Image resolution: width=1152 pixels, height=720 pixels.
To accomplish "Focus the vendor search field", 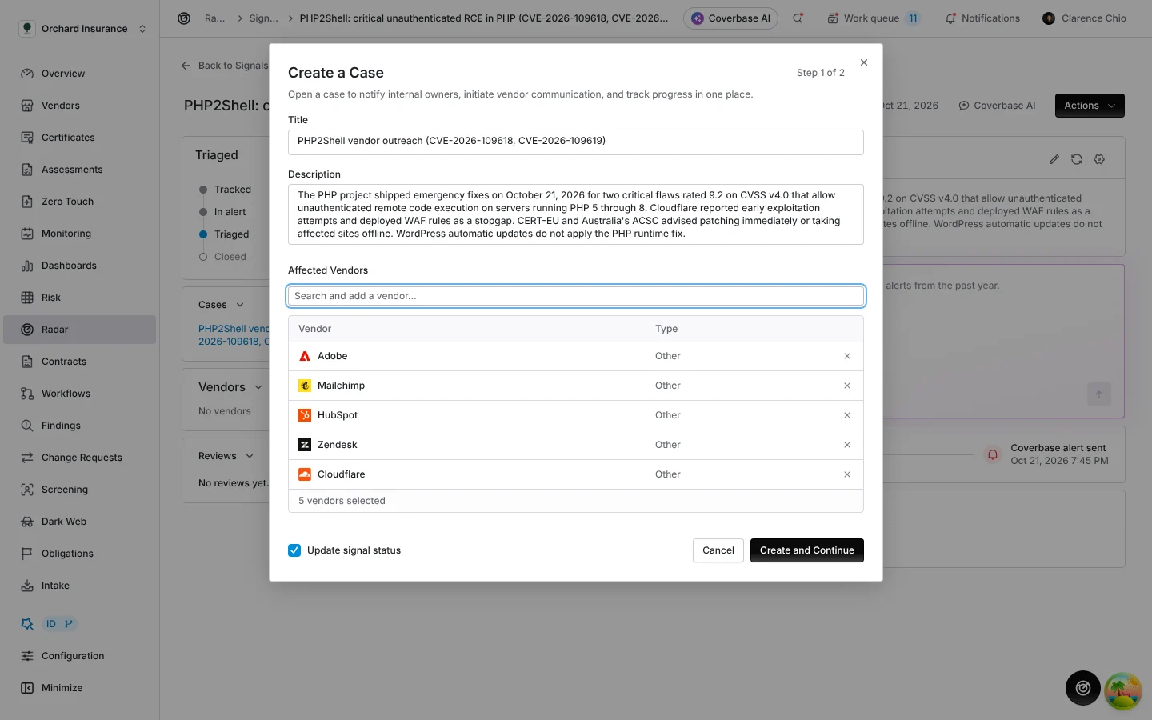I will (576, 296).
